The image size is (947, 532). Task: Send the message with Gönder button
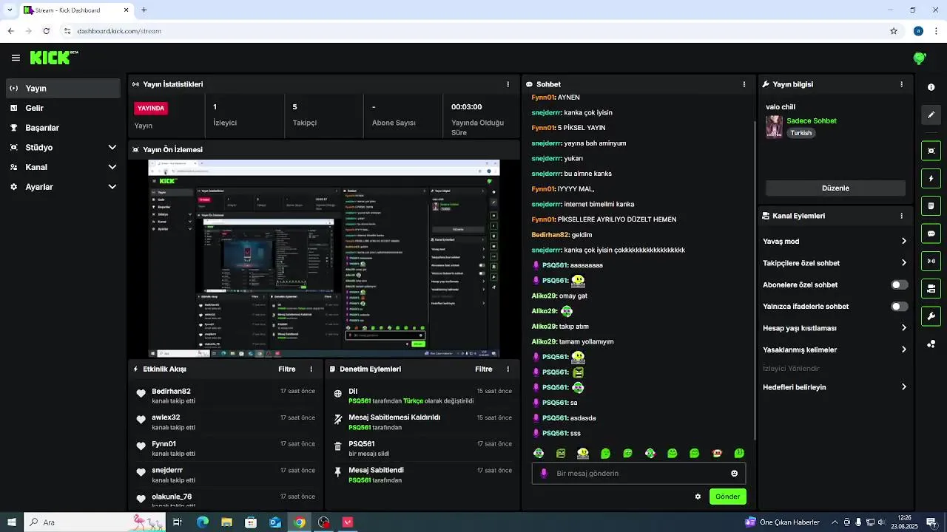click(727, 497)
